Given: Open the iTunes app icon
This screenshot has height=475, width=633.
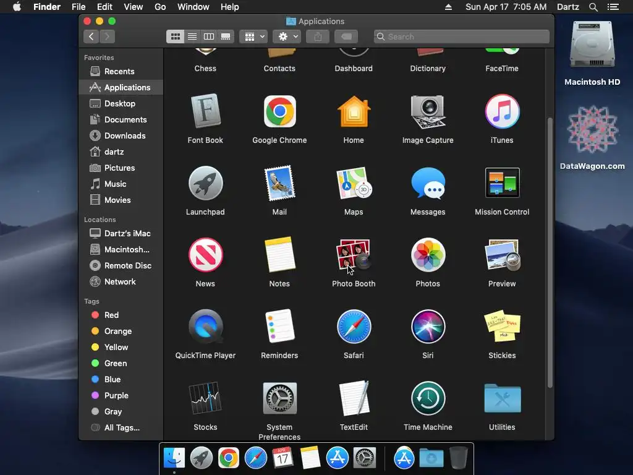Looking at the screenshot, I should [x=502, y=111].
